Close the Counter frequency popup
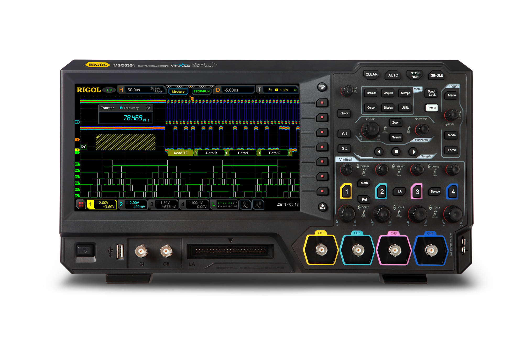The height and width of the screenshot is (349, 524). click(x=149, y=108)
